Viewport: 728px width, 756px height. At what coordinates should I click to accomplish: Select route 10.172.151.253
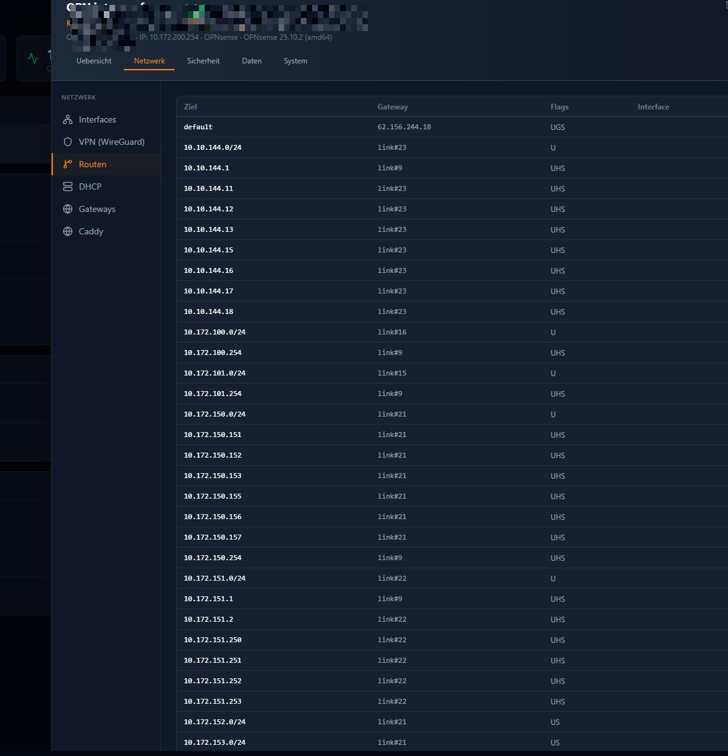[x=452, y=701]
